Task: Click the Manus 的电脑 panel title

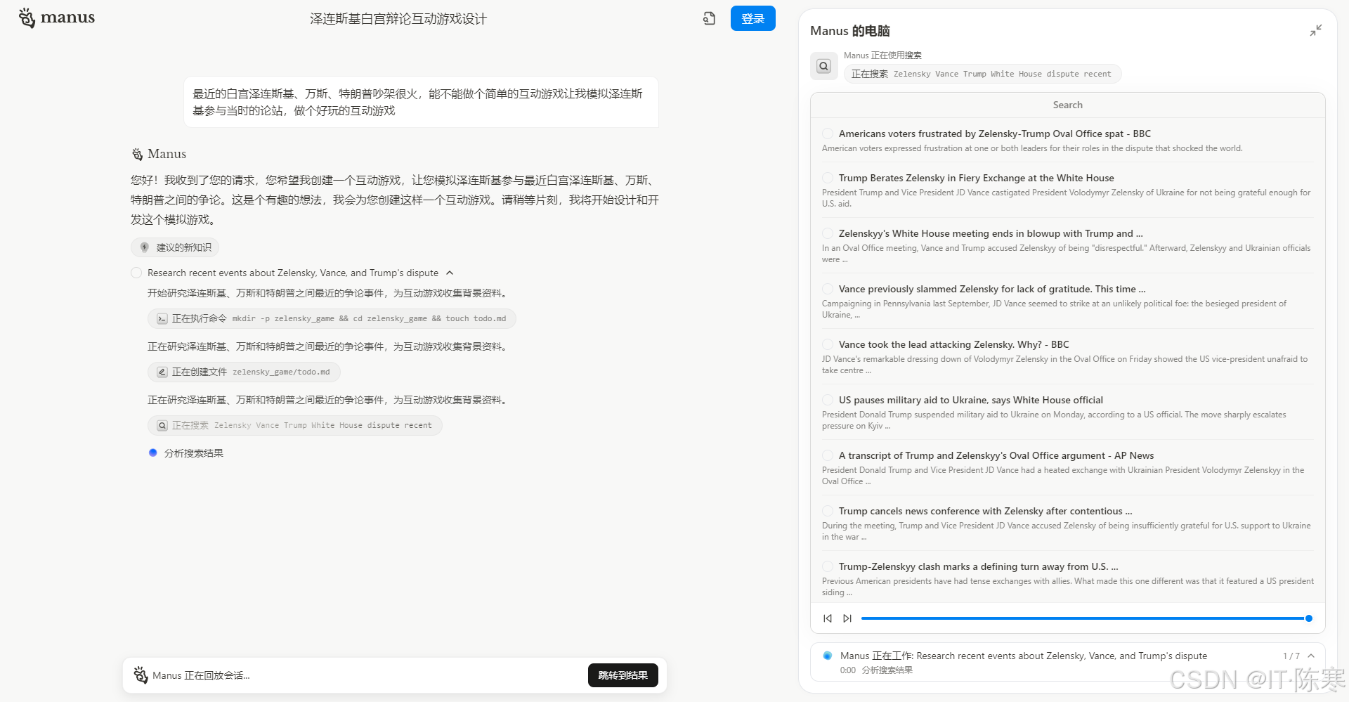Action: point(850,31)
